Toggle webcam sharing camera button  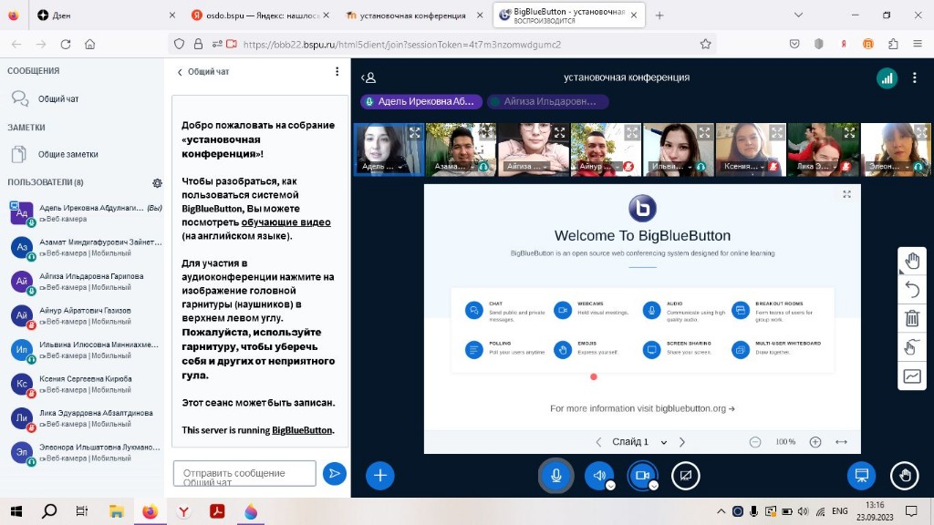641,475
